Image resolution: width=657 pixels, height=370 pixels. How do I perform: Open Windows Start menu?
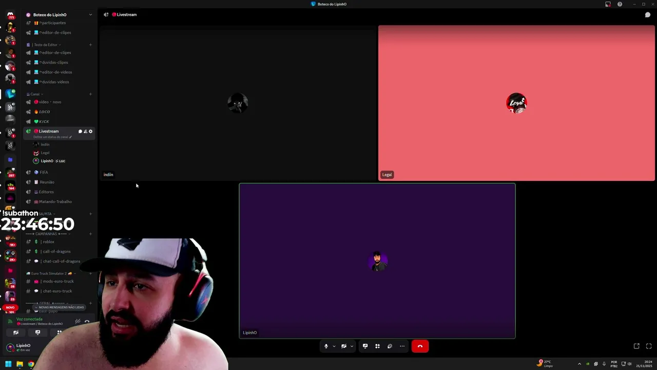[x=8, y=364]
